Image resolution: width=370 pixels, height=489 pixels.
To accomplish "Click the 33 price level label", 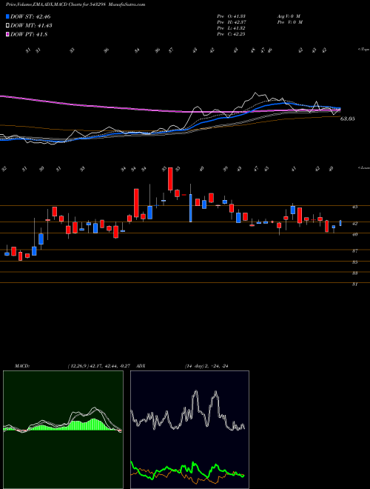I will [354, 273].
